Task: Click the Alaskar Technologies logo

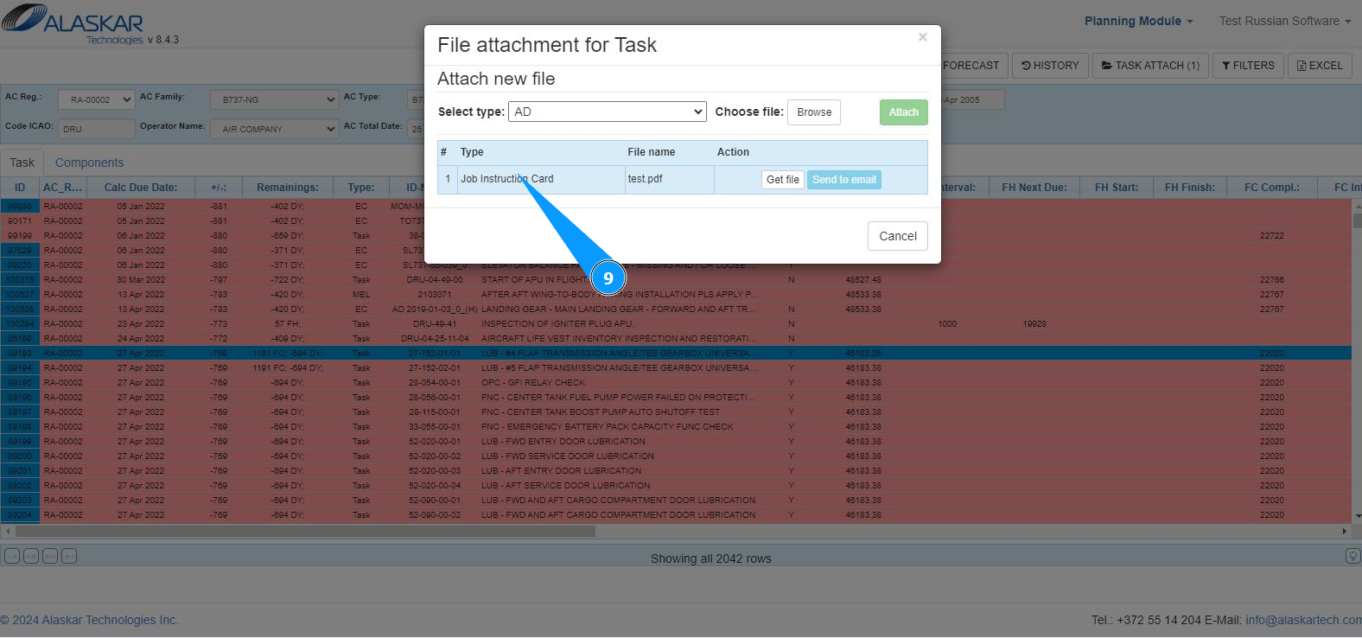Action: point(73,22)
